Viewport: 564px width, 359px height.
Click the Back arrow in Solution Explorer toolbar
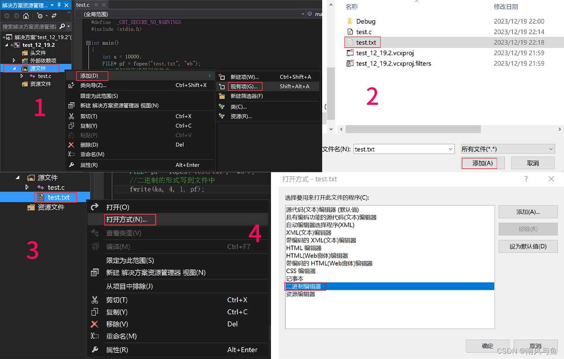click(7, 16)
